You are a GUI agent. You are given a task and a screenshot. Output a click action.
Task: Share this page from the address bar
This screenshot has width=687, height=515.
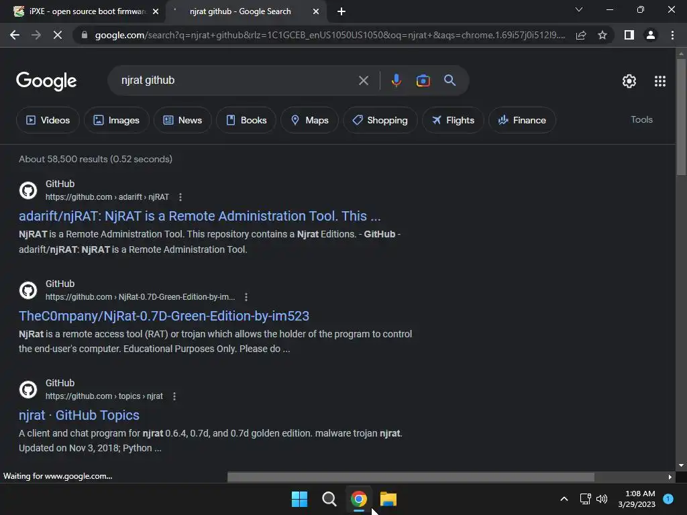tap(581, 35)
